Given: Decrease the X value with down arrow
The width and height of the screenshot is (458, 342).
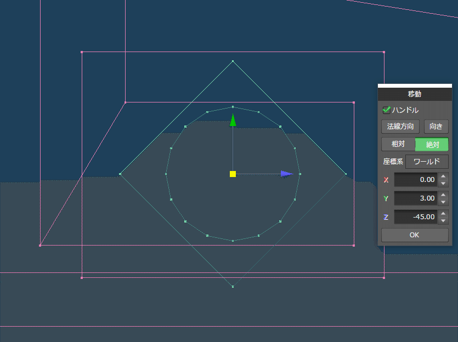Looking at the screenshot, I should coord(443,184).
